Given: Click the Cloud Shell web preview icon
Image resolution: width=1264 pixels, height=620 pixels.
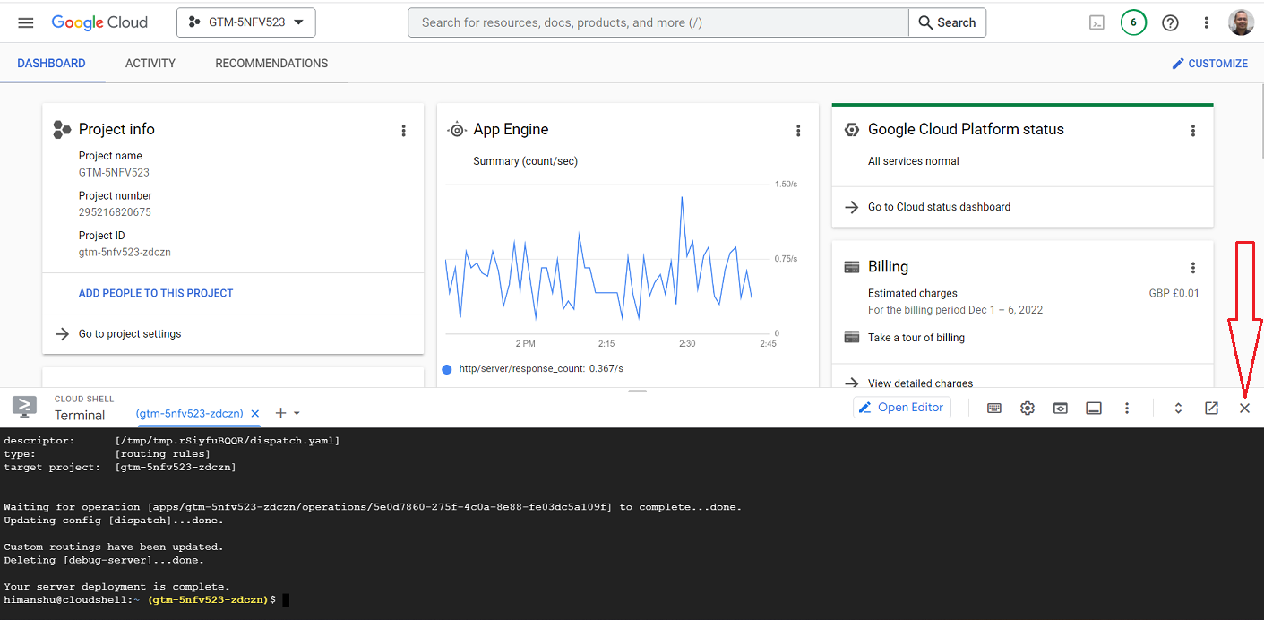Looking at the screenshot, I should coord(1060,409).
